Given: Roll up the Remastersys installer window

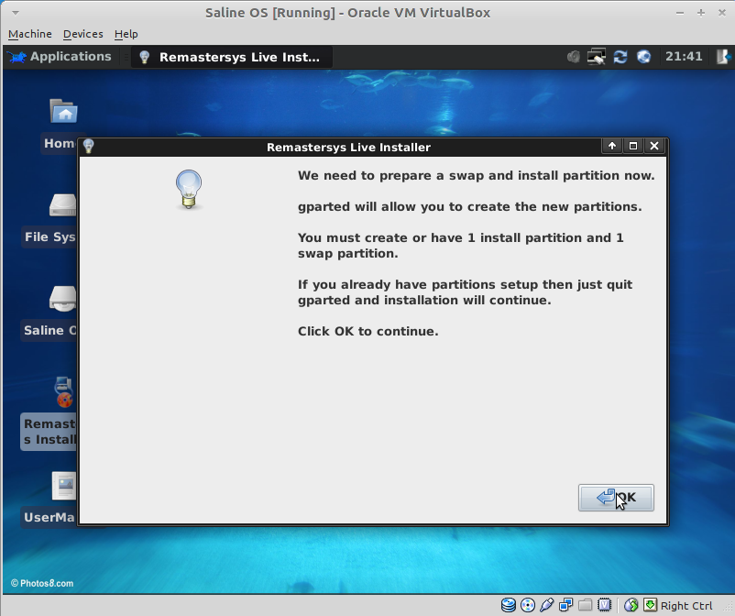Looking at the screenshot, I should pos(611,147).
